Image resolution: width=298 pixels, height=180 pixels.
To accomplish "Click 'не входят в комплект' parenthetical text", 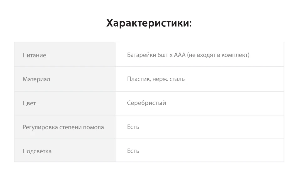I will 218,55.
